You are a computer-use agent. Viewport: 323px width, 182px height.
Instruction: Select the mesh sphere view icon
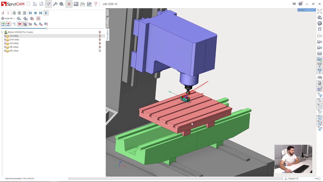click(320, 23)
